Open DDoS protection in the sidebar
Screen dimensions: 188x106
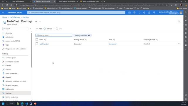click(11, 73)
